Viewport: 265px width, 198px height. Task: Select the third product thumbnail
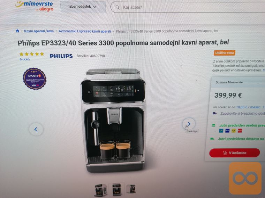(131, 189)
